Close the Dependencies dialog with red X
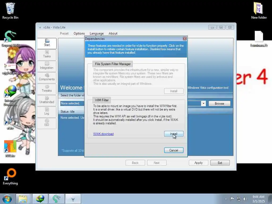The width and height of the screenshot is (272, 204). [x=185, y=39]
